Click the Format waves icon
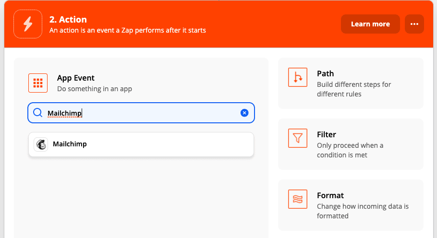Screen dimensions: 437x238 [x=298, y=200]
